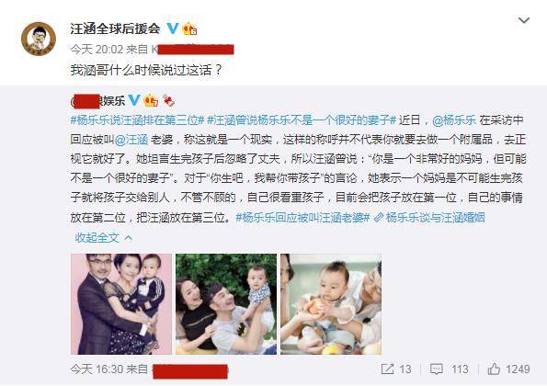Screen dimensions: 547x386
Task: Open the third baby photo thumbnail
Action: pyautogui.click(x=331, y=304)
